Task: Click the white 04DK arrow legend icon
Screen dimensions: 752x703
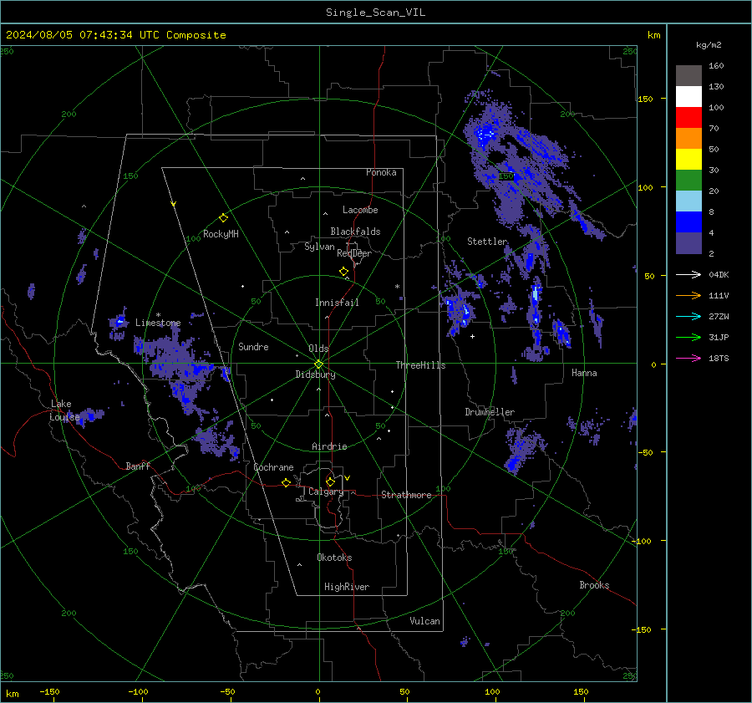Action: pyautogui.click(x=688, y=275)
